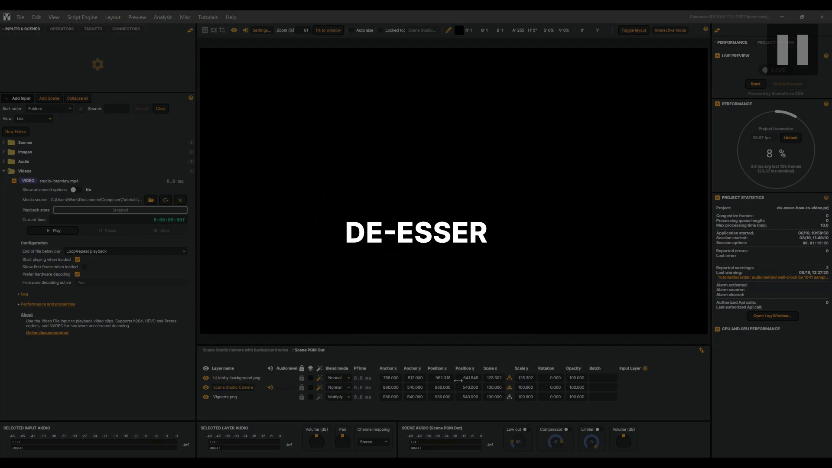The height and width of the screenshot is (468, 832).
Task: Enable Show first frame when loaded
Action: point(84,267)
